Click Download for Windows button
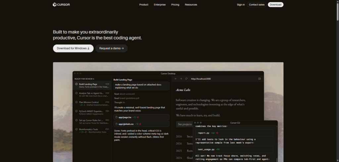Image resolution: width=339 pixels, height=162 pixels. coord(73,48)
